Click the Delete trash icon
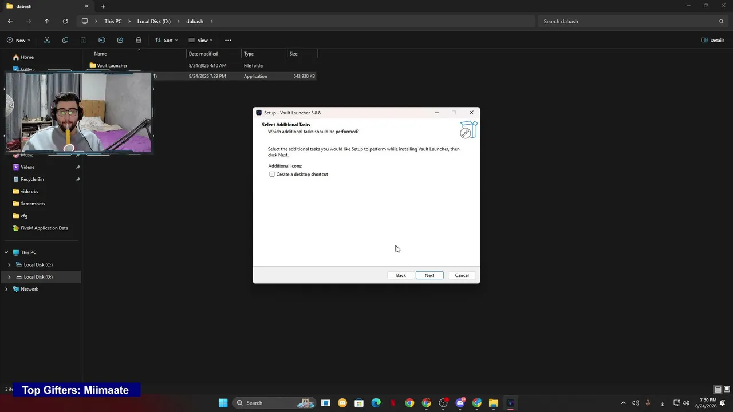733x412 pixels. pyautogui.click(x=139, y=40)
